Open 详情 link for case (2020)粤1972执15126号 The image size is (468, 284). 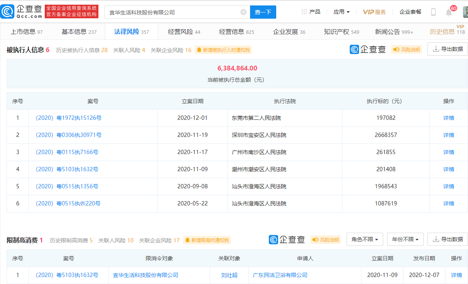[x=448, y=118]
